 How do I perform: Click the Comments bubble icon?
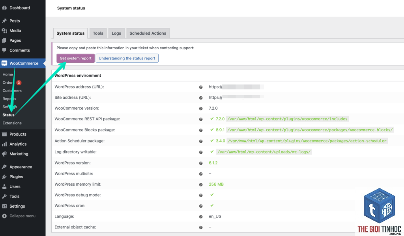point(4,50)
